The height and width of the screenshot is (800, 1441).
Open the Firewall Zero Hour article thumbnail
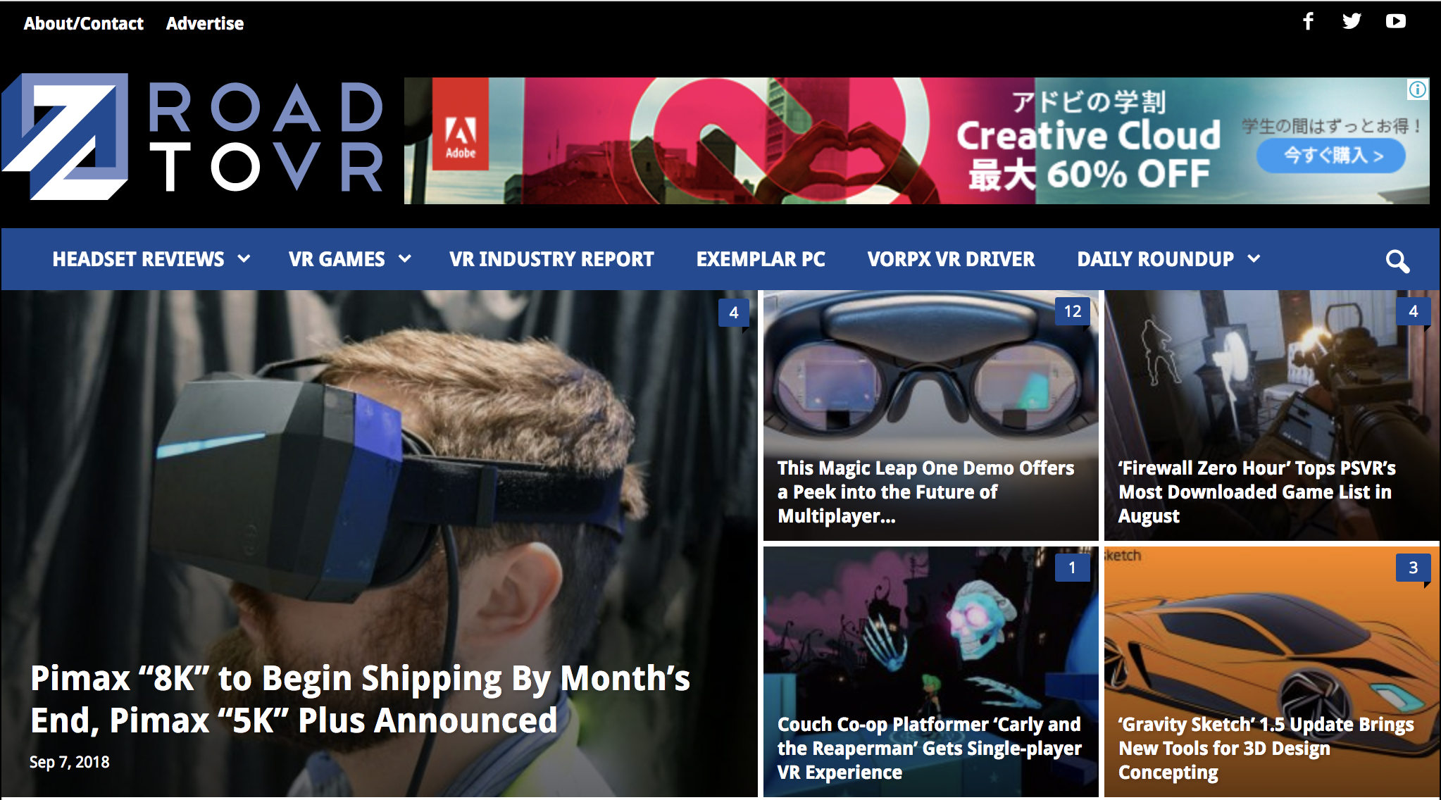(x=1271, y=415)
